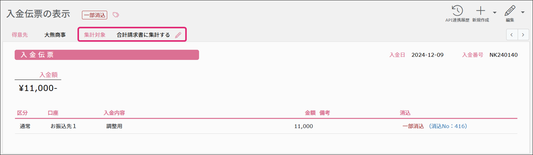
Task: Expand the 編集 dropdown arrow
Action: (523, 12)
